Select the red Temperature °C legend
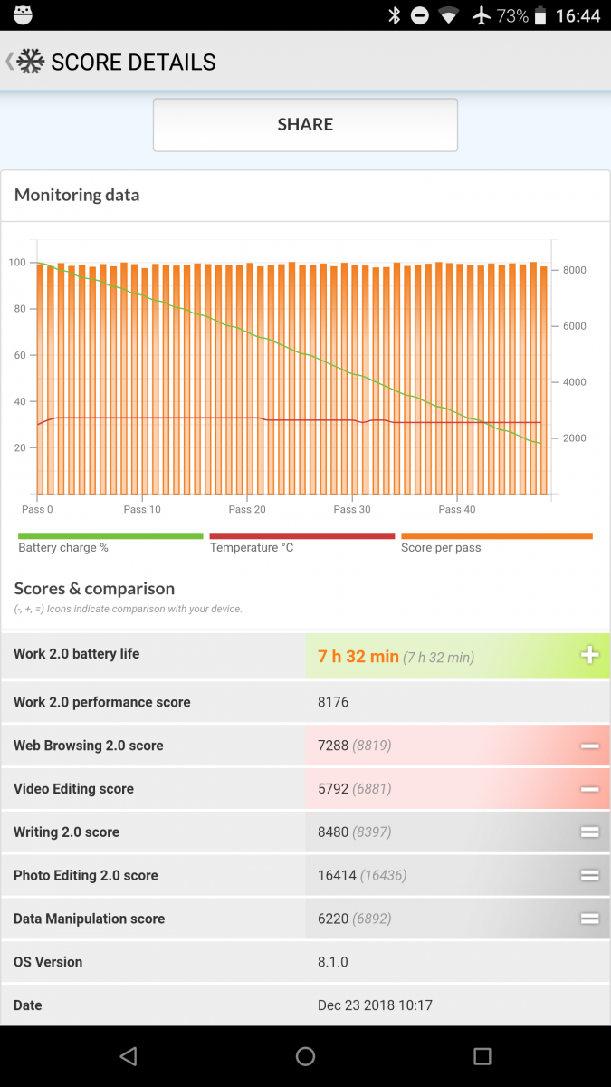This screenshot has width=611, height=1087. (x=302, y=543)
